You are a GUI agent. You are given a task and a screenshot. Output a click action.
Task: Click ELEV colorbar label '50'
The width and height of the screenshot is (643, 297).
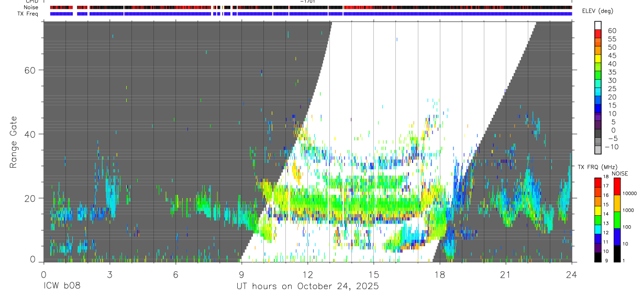[x=612, y=47]
